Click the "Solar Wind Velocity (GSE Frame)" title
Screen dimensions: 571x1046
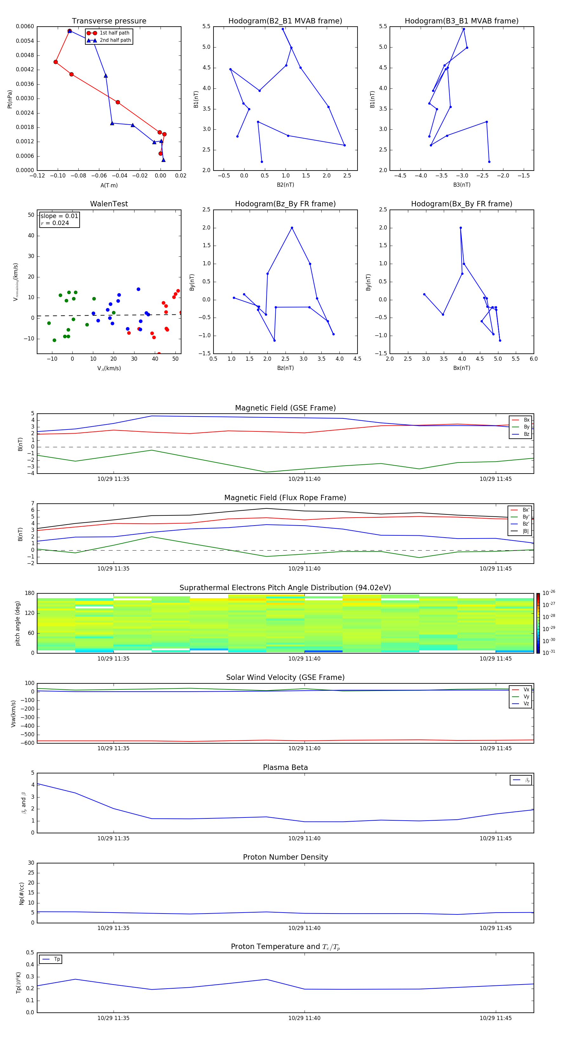[x=285, y=677]
